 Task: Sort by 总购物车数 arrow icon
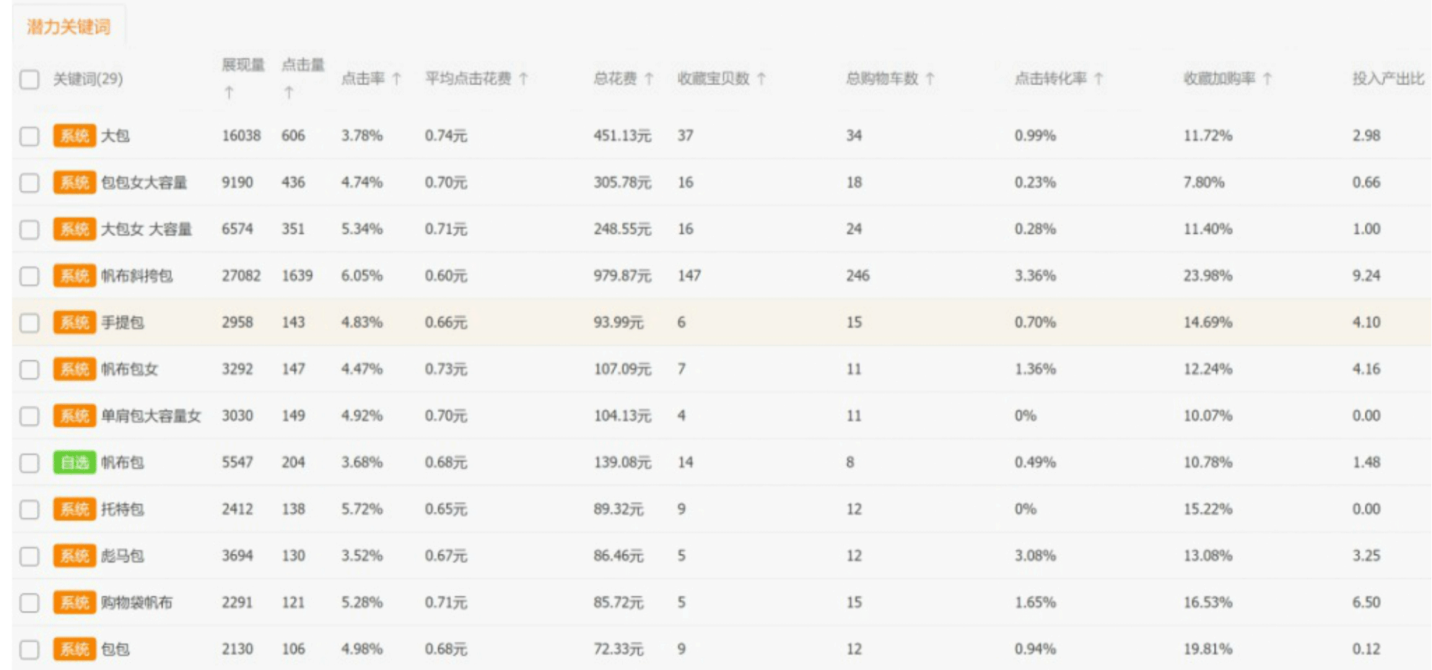point(930,79)
